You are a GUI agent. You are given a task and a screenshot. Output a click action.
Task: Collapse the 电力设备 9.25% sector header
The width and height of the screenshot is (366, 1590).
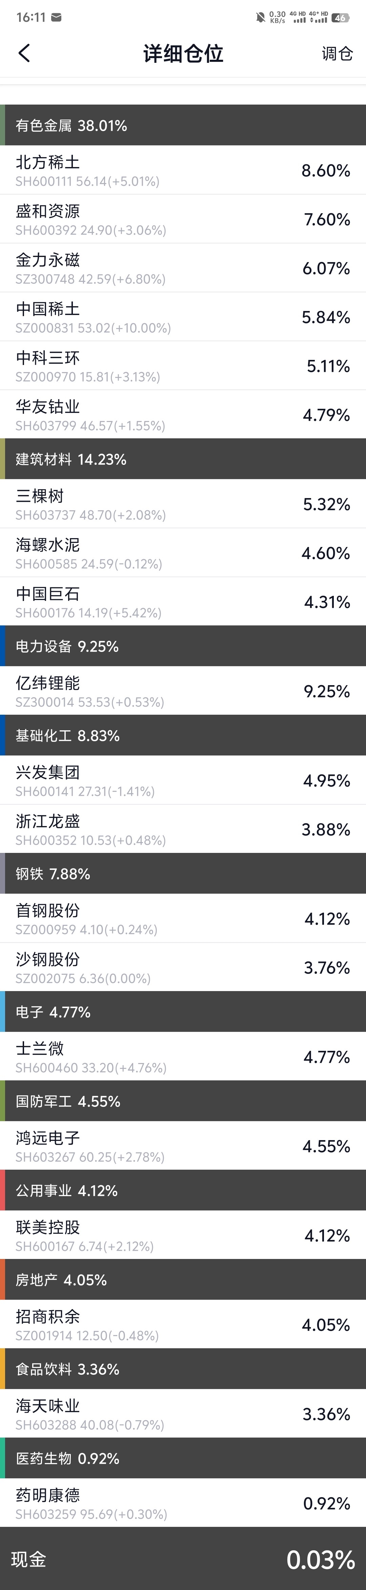point(183,646)
